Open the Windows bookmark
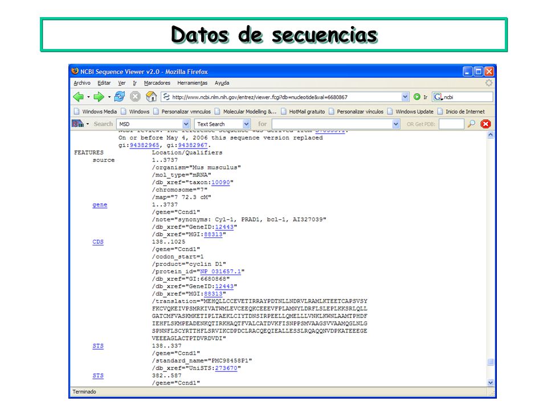547x410 pixels. 136,112
